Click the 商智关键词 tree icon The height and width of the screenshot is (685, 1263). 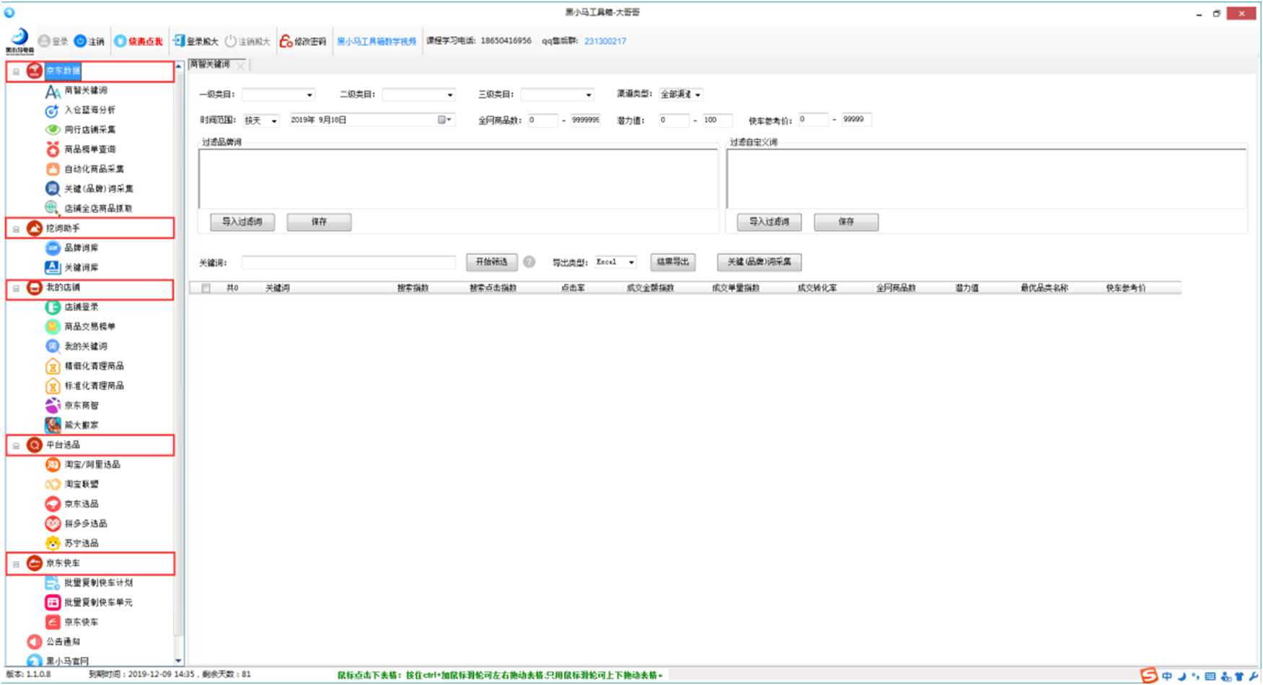(x=53, y=91)
